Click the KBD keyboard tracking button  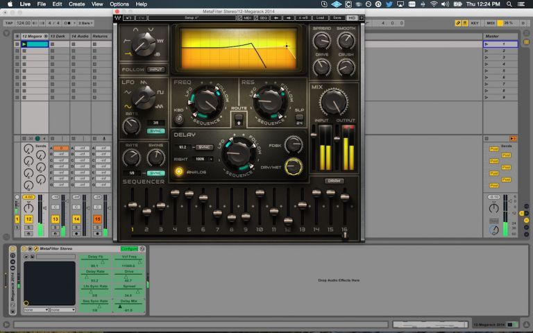coord(178,119)
